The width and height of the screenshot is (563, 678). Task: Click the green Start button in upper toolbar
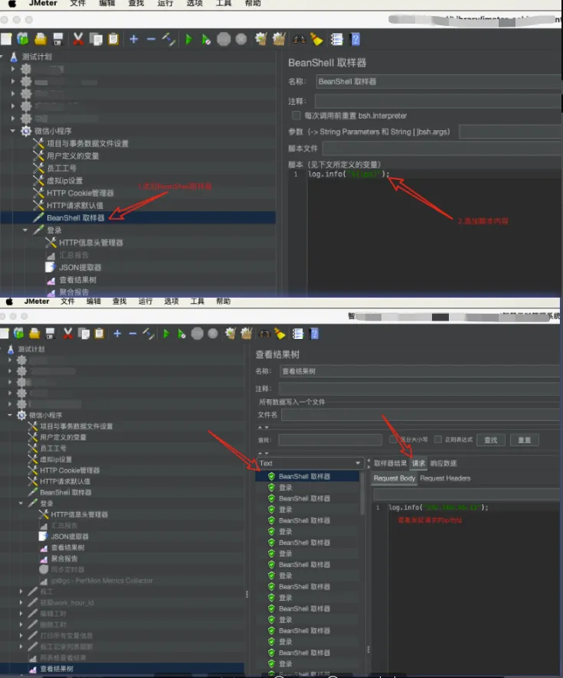188,39
